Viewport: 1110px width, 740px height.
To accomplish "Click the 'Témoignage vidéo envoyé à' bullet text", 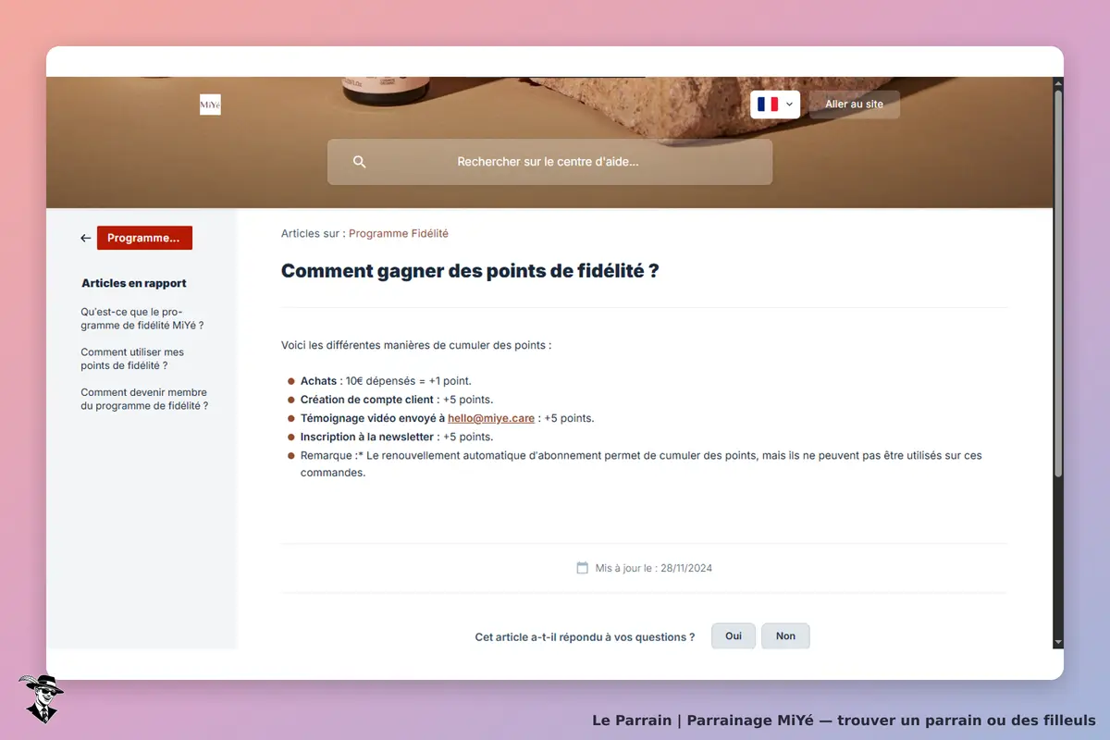I will pyautogui.click(x=373, y=418).
